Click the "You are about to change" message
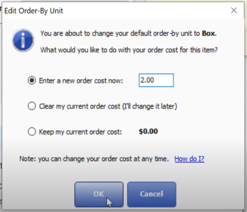Screen dimensions: 247x212 [x=129, y=33]
